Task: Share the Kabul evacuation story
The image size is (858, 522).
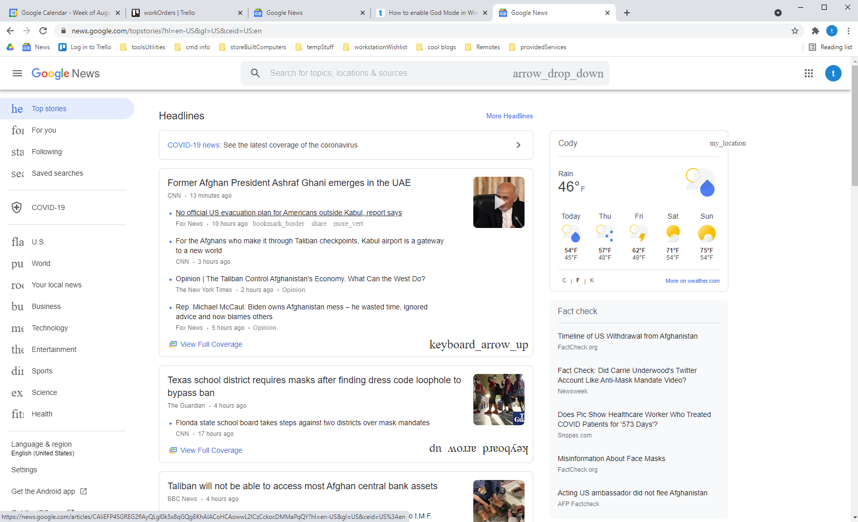Action: click(x=319, y=224)
